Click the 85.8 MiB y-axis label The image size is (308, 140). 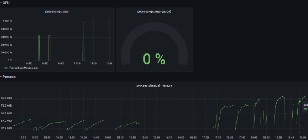tap(7, 98)
